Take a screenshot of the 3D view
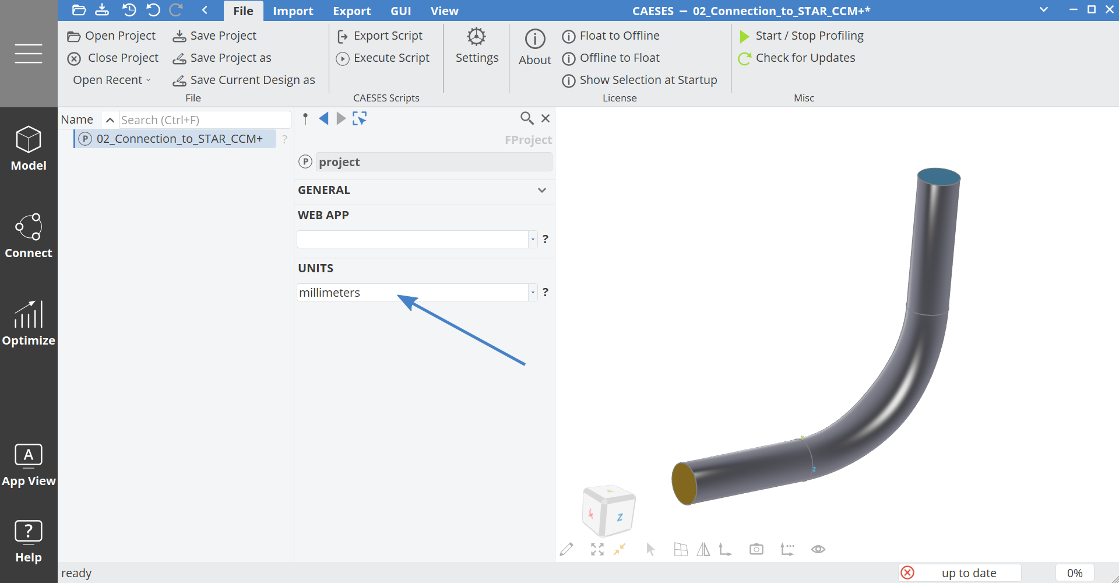This screenshot has height=583, width=1119. (x=756, y=549)
